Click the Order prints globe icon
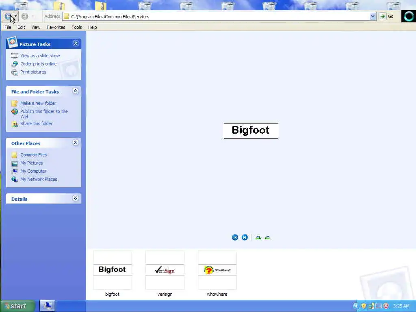This screenshot has width=416, height=312. pyautogui.click(x=14, y=64)
